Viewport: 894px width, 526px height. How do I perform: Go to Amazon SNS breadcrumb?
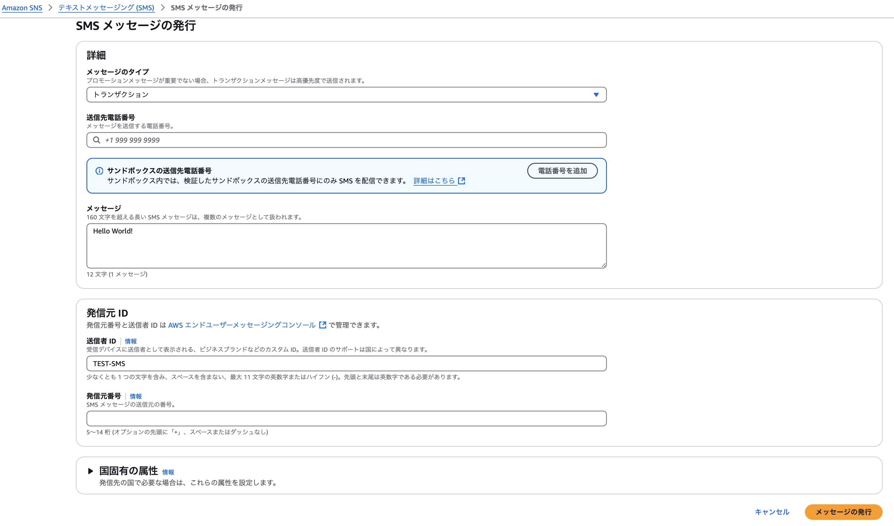[22, 8]
